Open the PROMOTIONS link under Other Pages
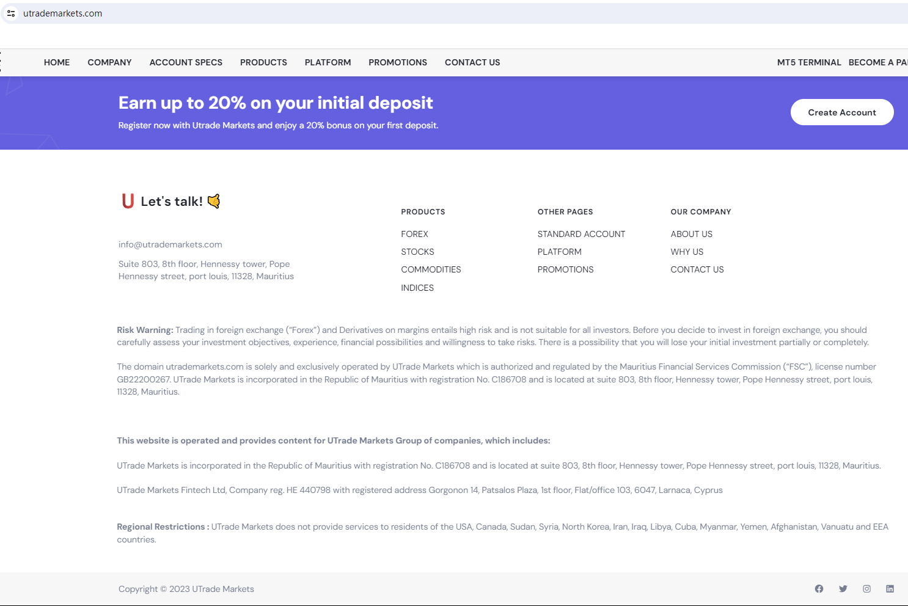 pyautogui.click(x=566, y=269)
